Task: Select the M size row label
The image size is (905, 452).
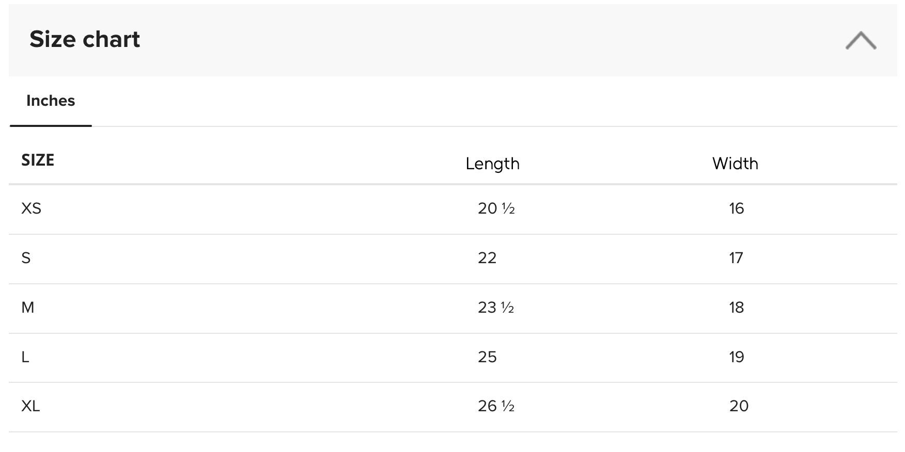Action: click(x=28, y=308)
